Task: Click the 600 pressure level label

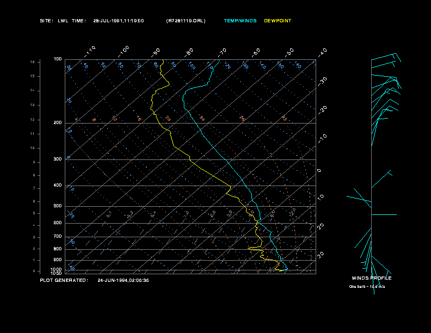Action: (58, 223)
